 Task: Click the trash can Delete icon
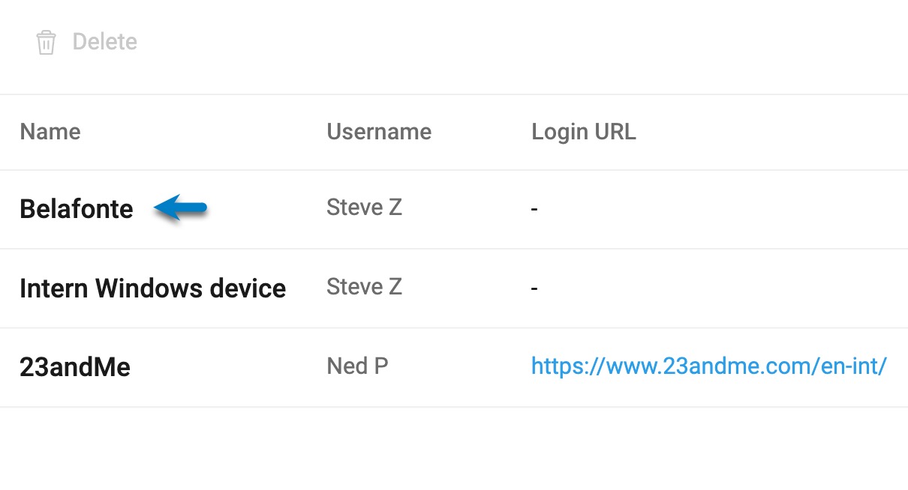coord(46,42)
